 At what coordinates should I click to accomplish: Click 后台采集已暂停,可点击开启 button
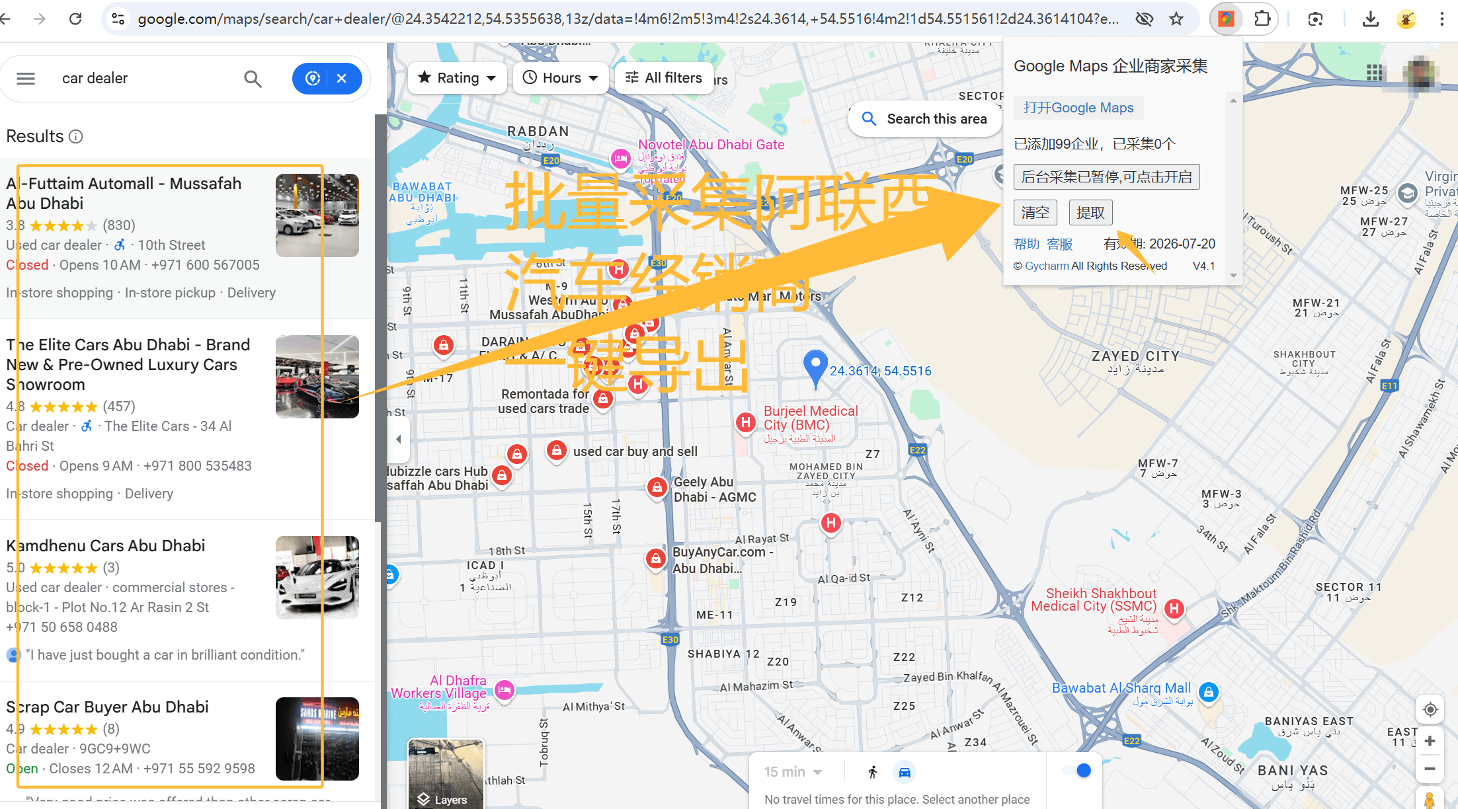(x=1106, y=177)
